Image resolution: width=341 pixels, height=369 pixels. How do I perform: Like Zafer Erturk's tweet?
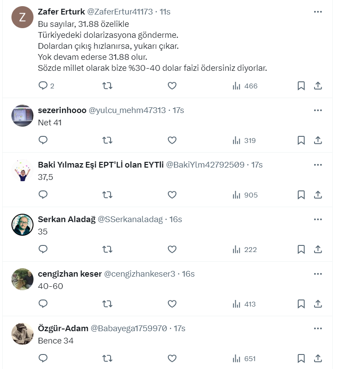[172, 86]
